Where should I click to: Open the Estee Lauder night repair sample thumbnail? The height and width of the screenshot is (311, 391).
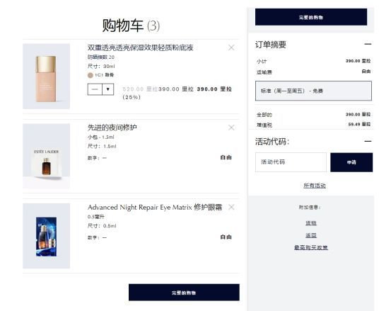tap(46, 156)
